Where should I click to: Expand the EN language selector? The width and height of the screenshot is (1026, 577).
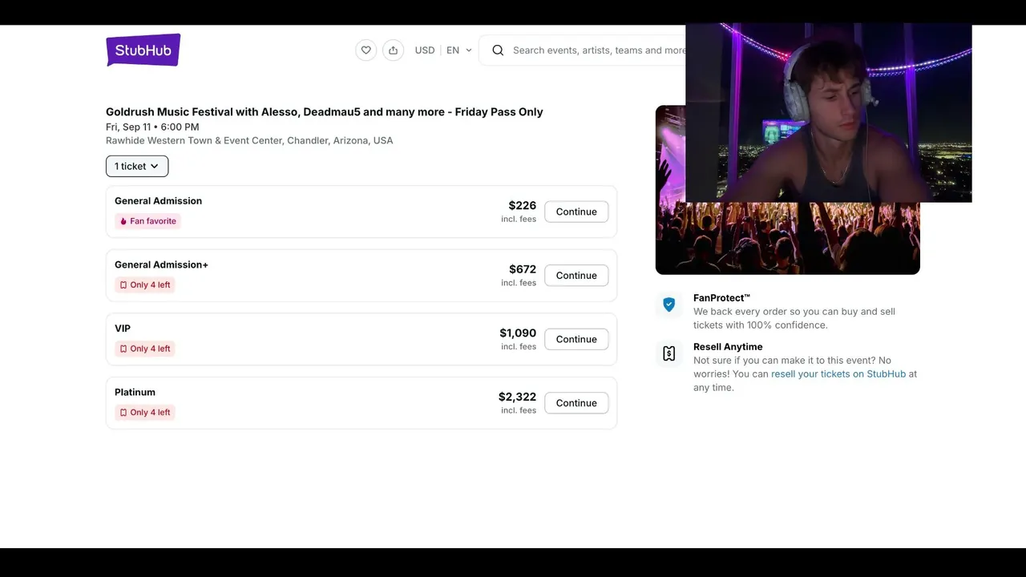point(459,50)
